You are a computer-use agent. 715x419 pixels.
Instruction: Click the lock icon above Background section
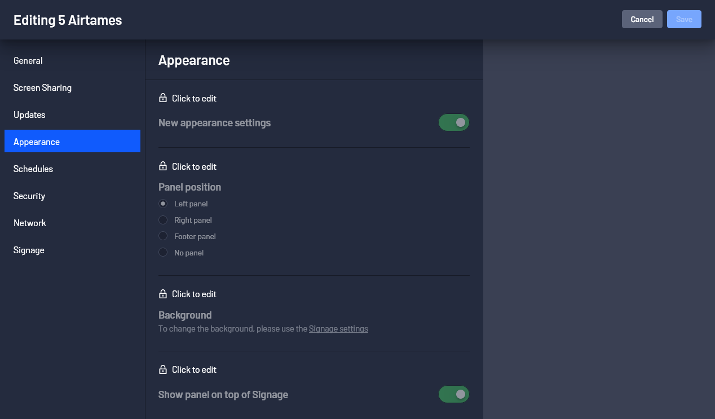click(x=163, y=294)
